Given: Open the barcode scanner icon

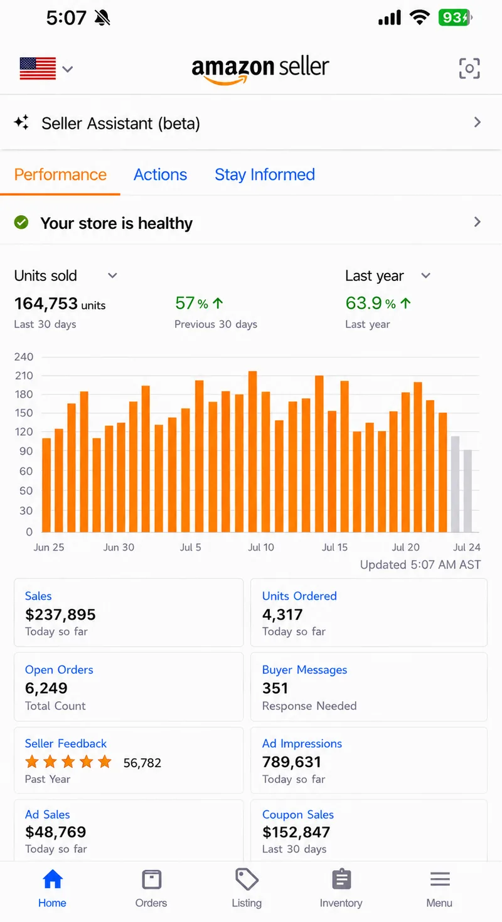Looking at the screenshot, I should click(469, 68).
